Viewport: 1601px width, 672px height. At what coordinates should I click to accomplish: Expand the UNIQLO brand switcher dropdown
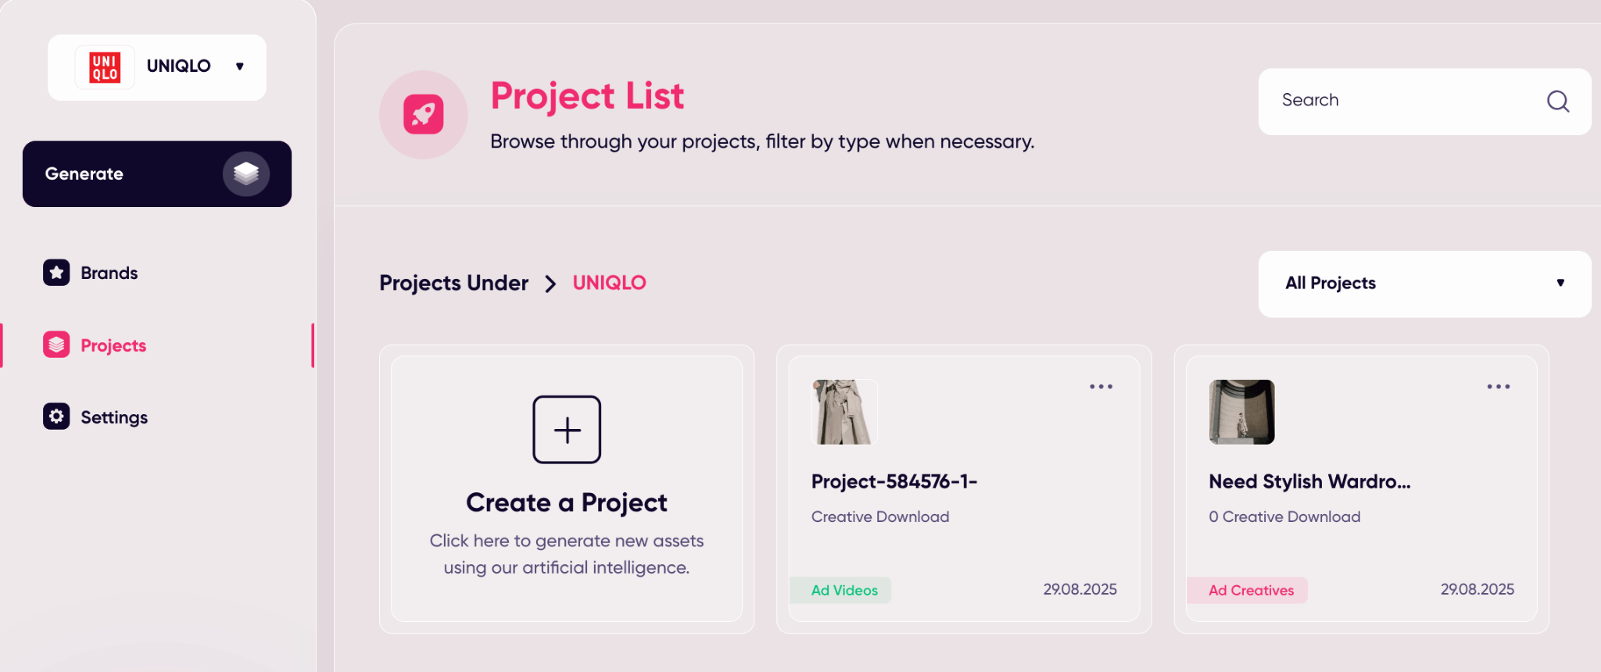[x=239, y=66]
